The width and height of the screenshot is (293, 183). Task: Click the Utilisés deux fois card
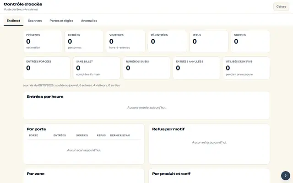[x=246, y=68]
